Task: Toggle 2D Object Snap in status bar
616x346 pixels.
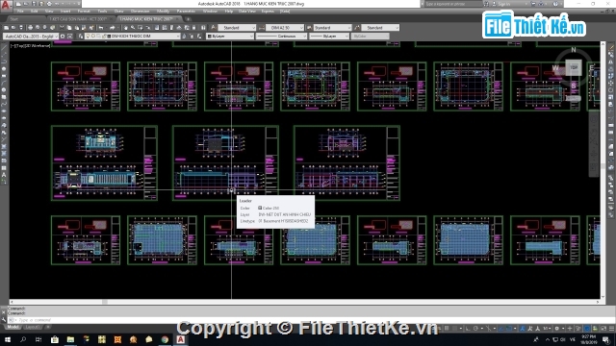Action: click(x=509, y=329)
